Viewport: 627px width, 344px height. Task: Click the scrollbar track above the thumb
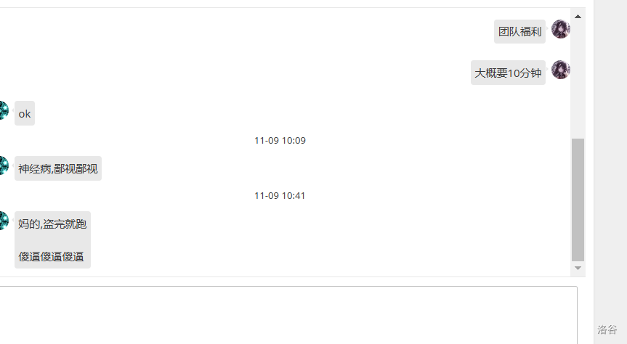578,80
